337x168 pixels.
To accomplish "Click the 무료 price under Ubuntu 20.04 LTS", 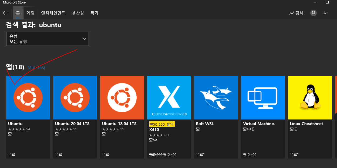I will tap(59, 155).
